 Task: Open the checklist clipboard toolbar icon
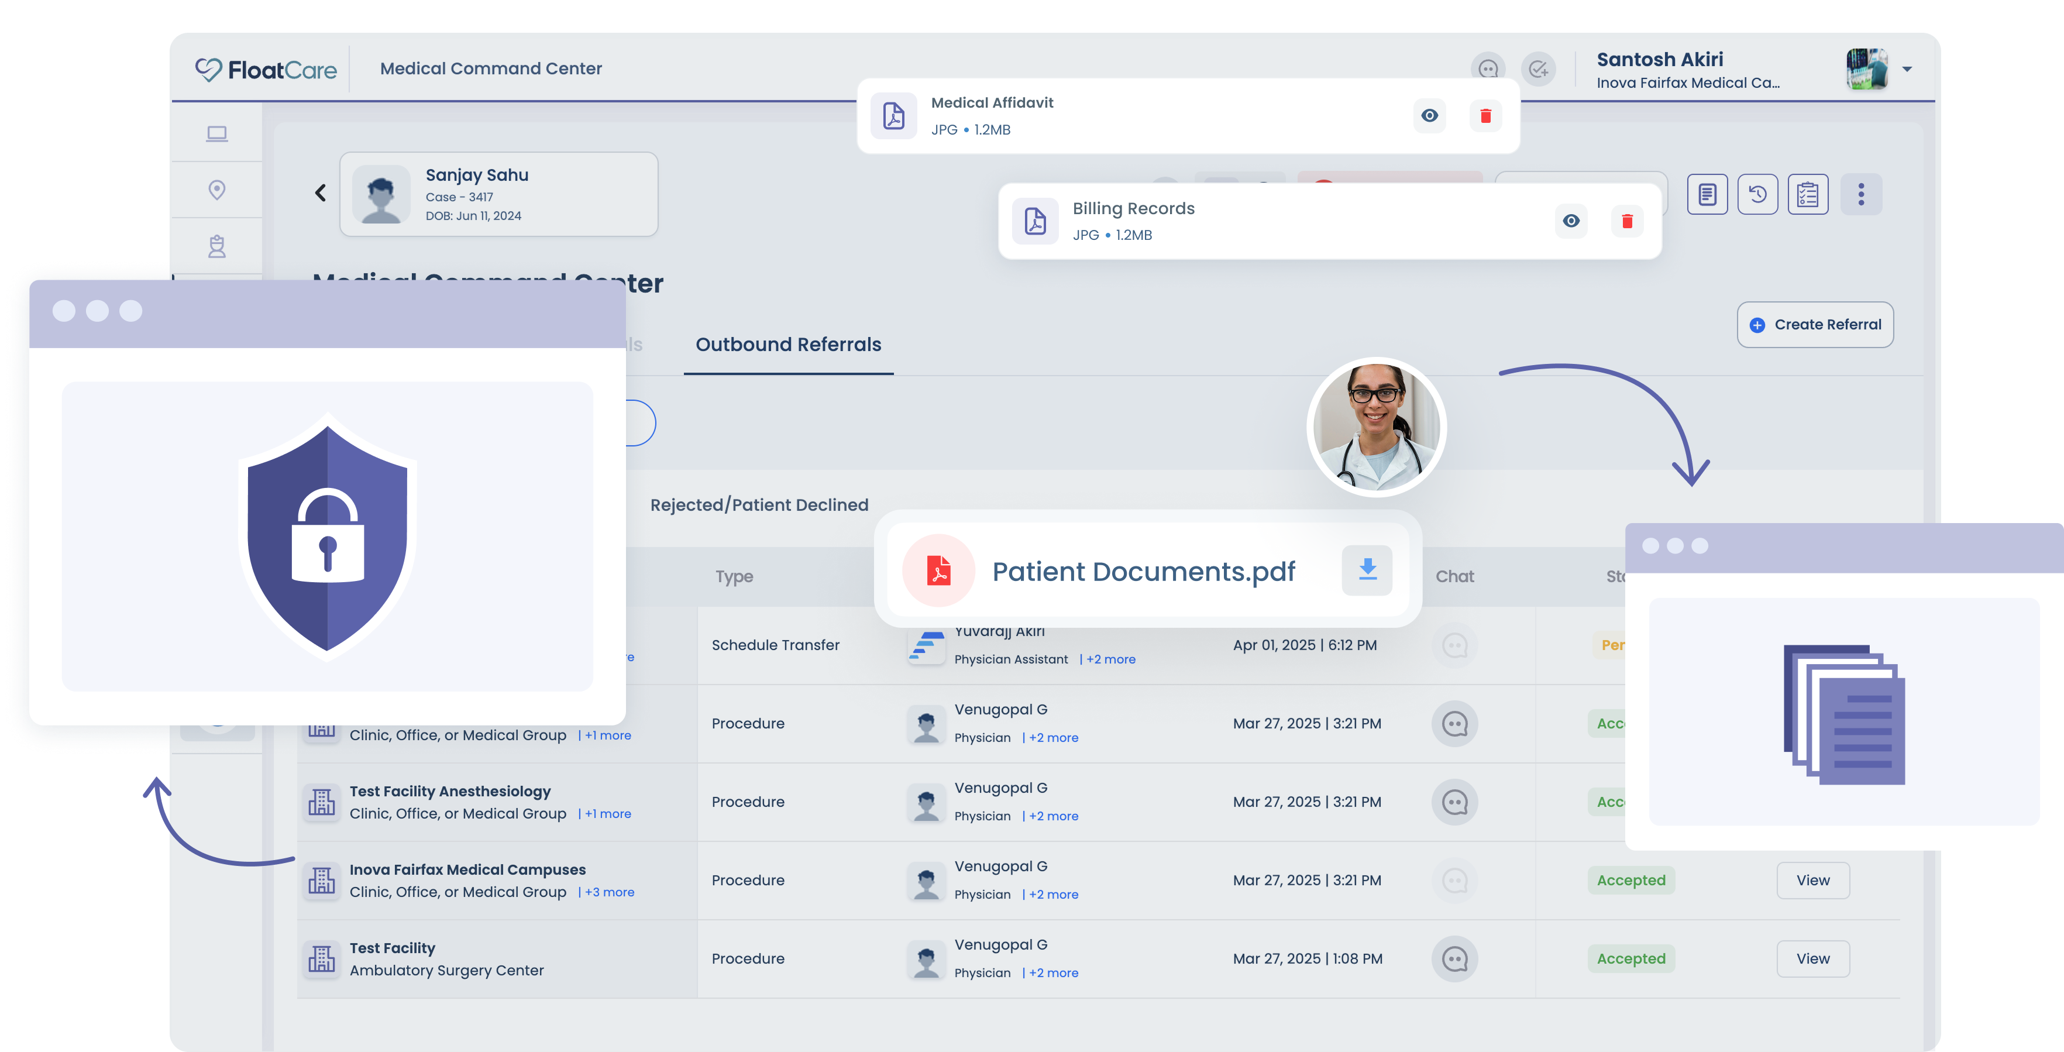coord(1808,194)
